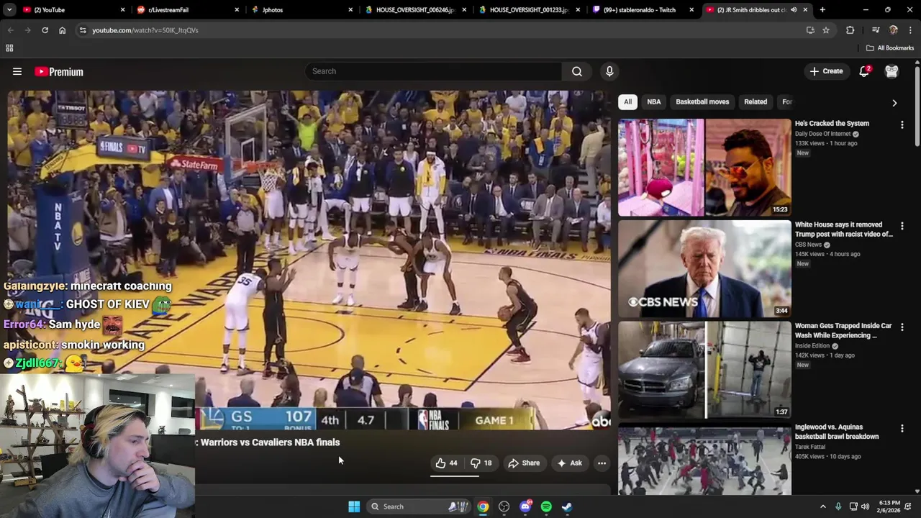Open Inside Edition channel link
This screenshot has width=921, height=518.
(x=812, y=345)
